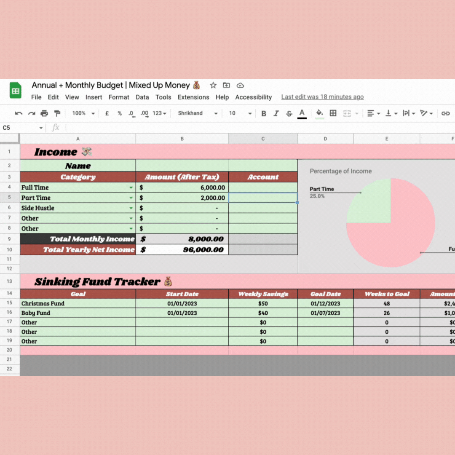The image size is (455, 455).
Task: Select the paint format roller
Action: [57, 113]
